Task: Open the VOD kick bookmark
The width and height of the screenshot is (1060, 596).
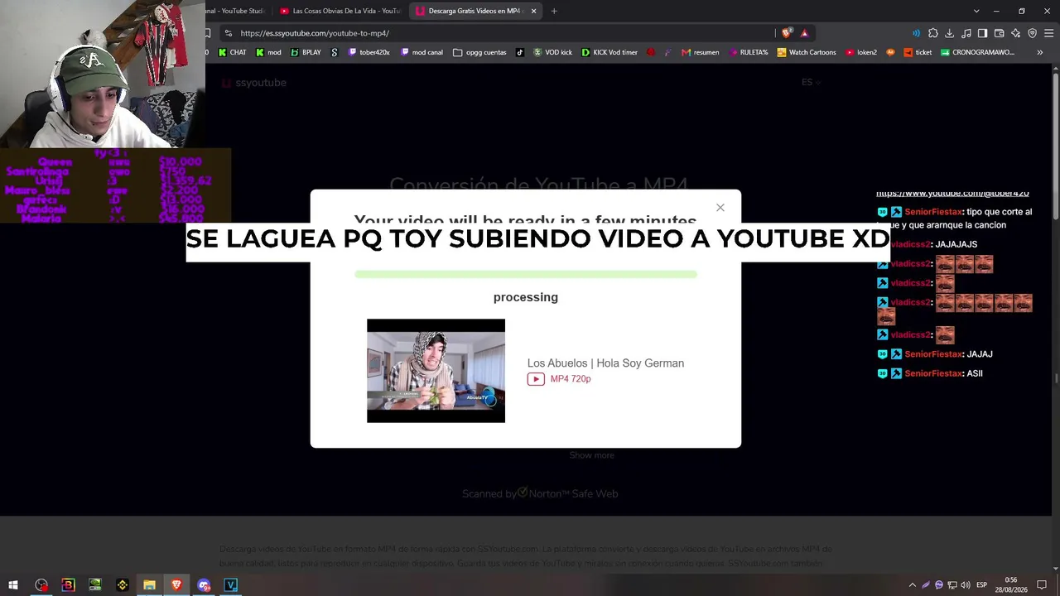Action: click(x=552, y=52)
